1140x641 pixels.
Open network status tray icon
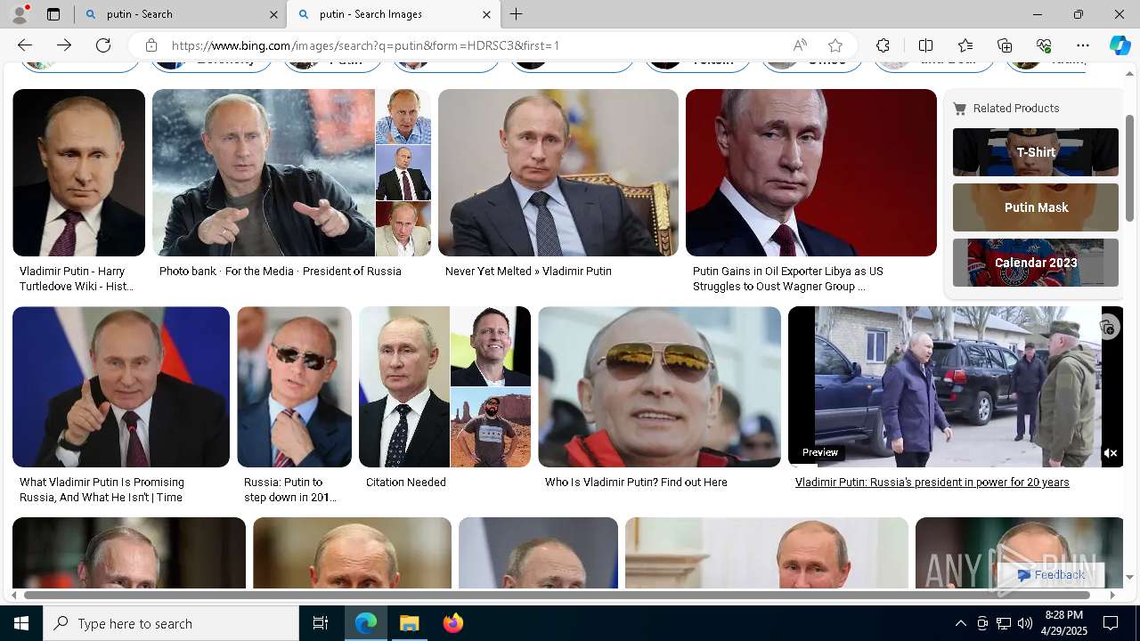1004,623
